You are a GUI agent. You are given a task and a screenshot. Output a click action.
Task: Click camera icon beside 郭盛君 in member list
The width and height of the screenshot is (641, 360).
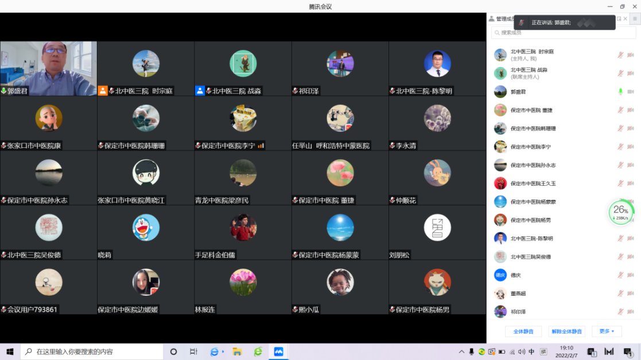[x=631, y=92]
